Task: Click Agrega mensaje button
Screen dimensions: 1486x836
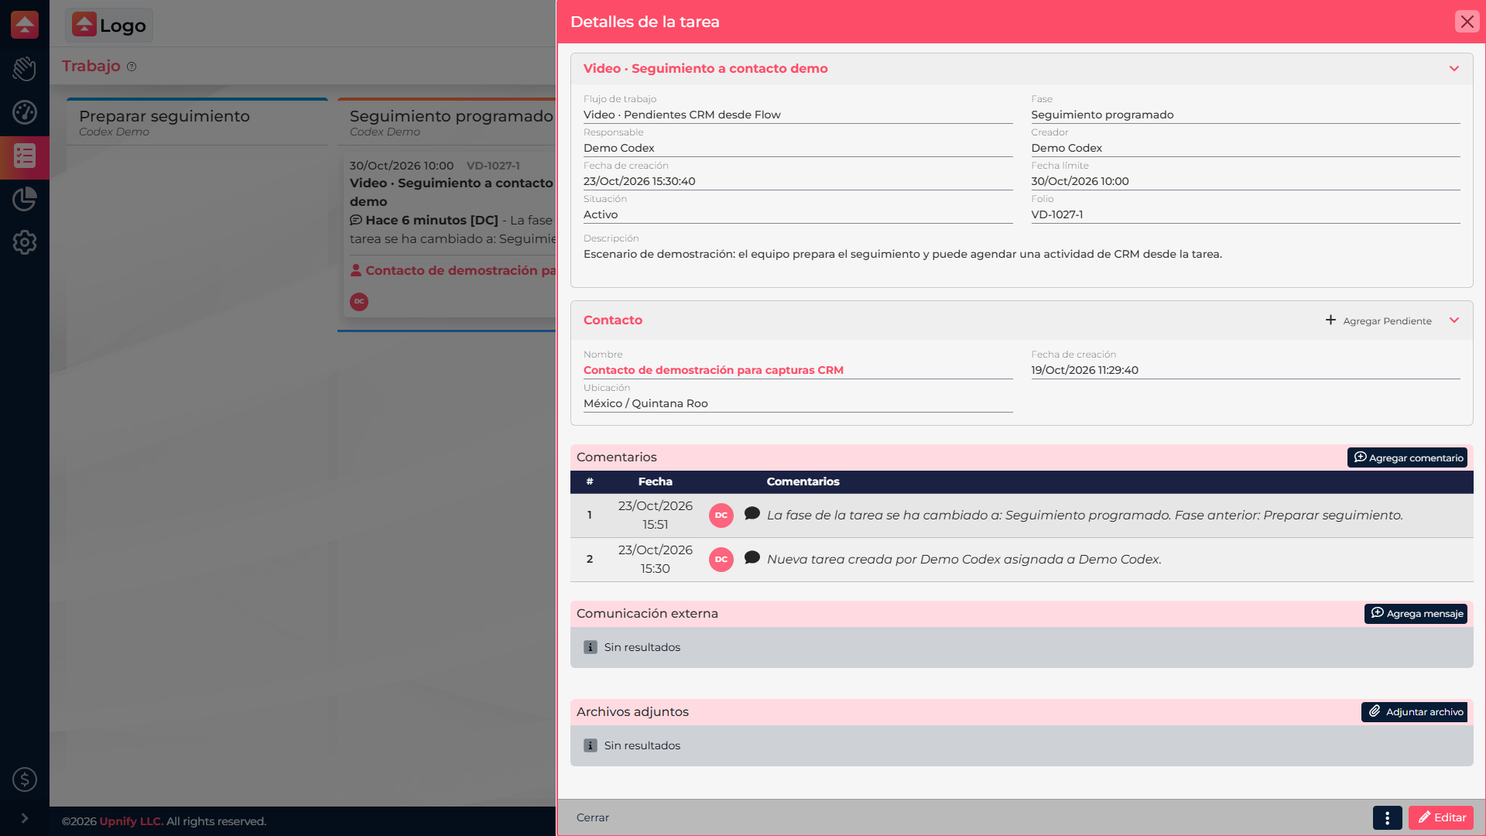Action: click(x=1416, y=614)
